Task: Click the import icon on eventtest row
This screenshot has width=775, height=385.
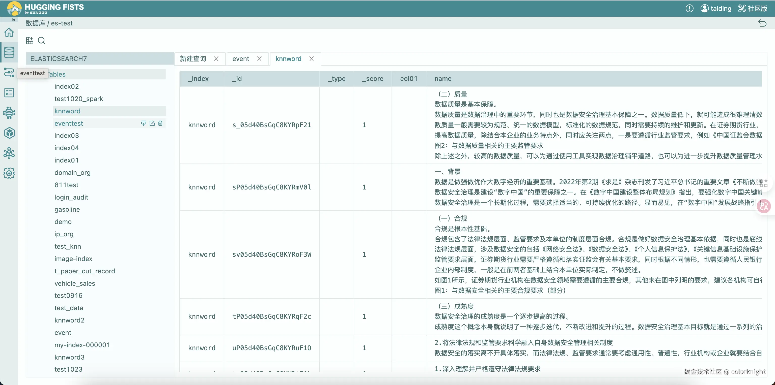Action: pyautogui.click(x=144, y=123)
